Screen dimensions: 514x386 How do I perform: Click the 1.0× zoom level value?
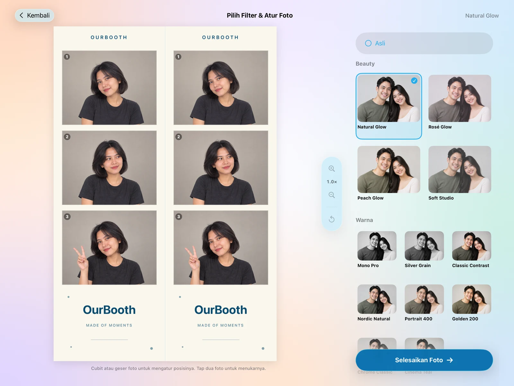click(332, 182)
